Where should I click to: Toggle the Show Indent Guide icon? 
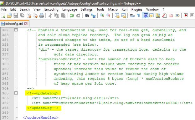pyautogui.click(x=145, y=16)
